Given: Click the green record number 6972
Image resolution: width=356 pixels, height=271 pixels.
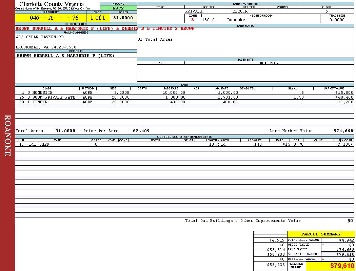Looking at the screenshot, I should coord(118,8).
